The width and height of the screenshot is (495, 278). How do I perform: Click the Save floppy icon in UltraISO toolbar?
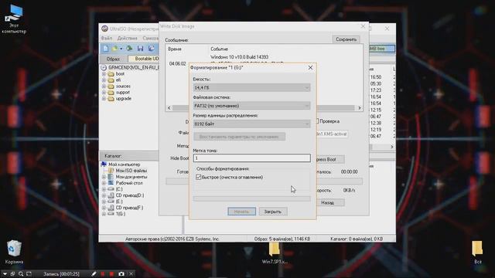click(x=140, y=48)
